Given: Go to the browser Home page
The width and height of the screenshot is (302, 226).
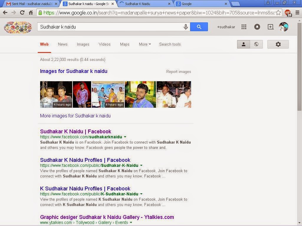Looking at the screenshot, I should (x=31, y=13).
